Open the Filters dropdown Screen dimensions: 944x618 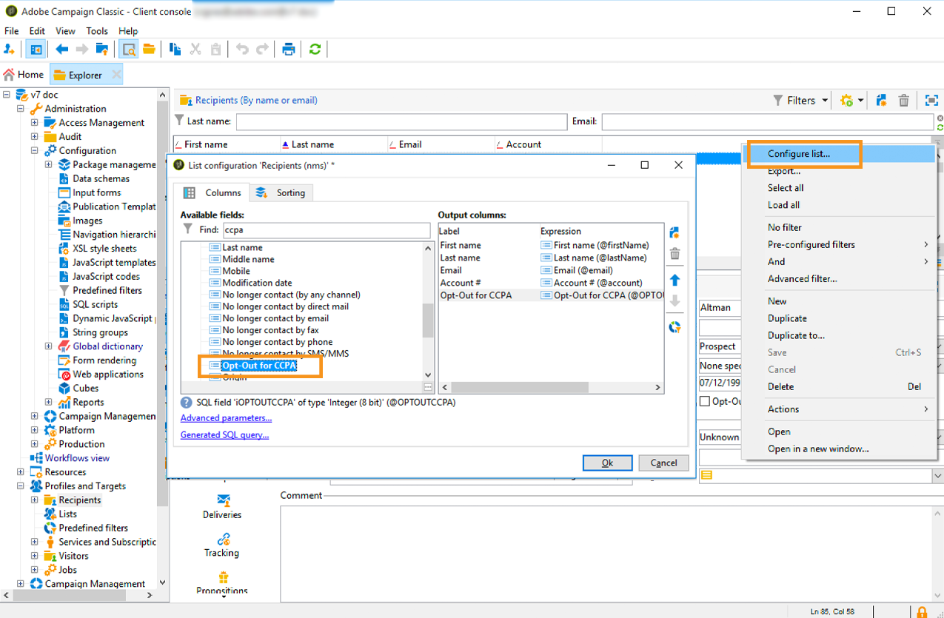[x=800, y=101]
